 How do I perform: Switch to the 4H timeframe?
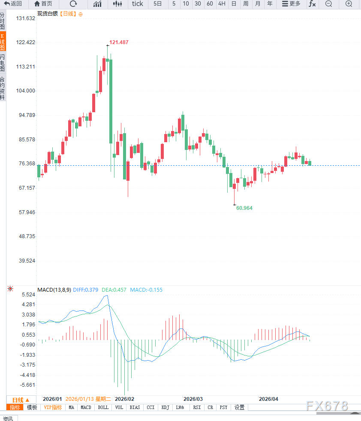(x=221, y=4)
